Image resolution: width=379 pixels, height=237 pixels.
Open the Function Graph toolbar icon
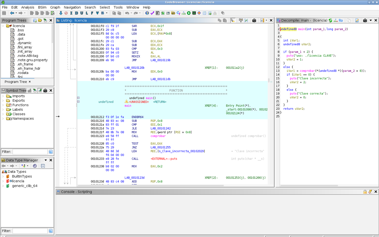(x=184, y=13)
